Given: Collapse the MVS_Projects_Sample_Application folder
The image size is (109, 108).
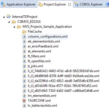Looking at the screenshot, I should [x=14, y=27].
